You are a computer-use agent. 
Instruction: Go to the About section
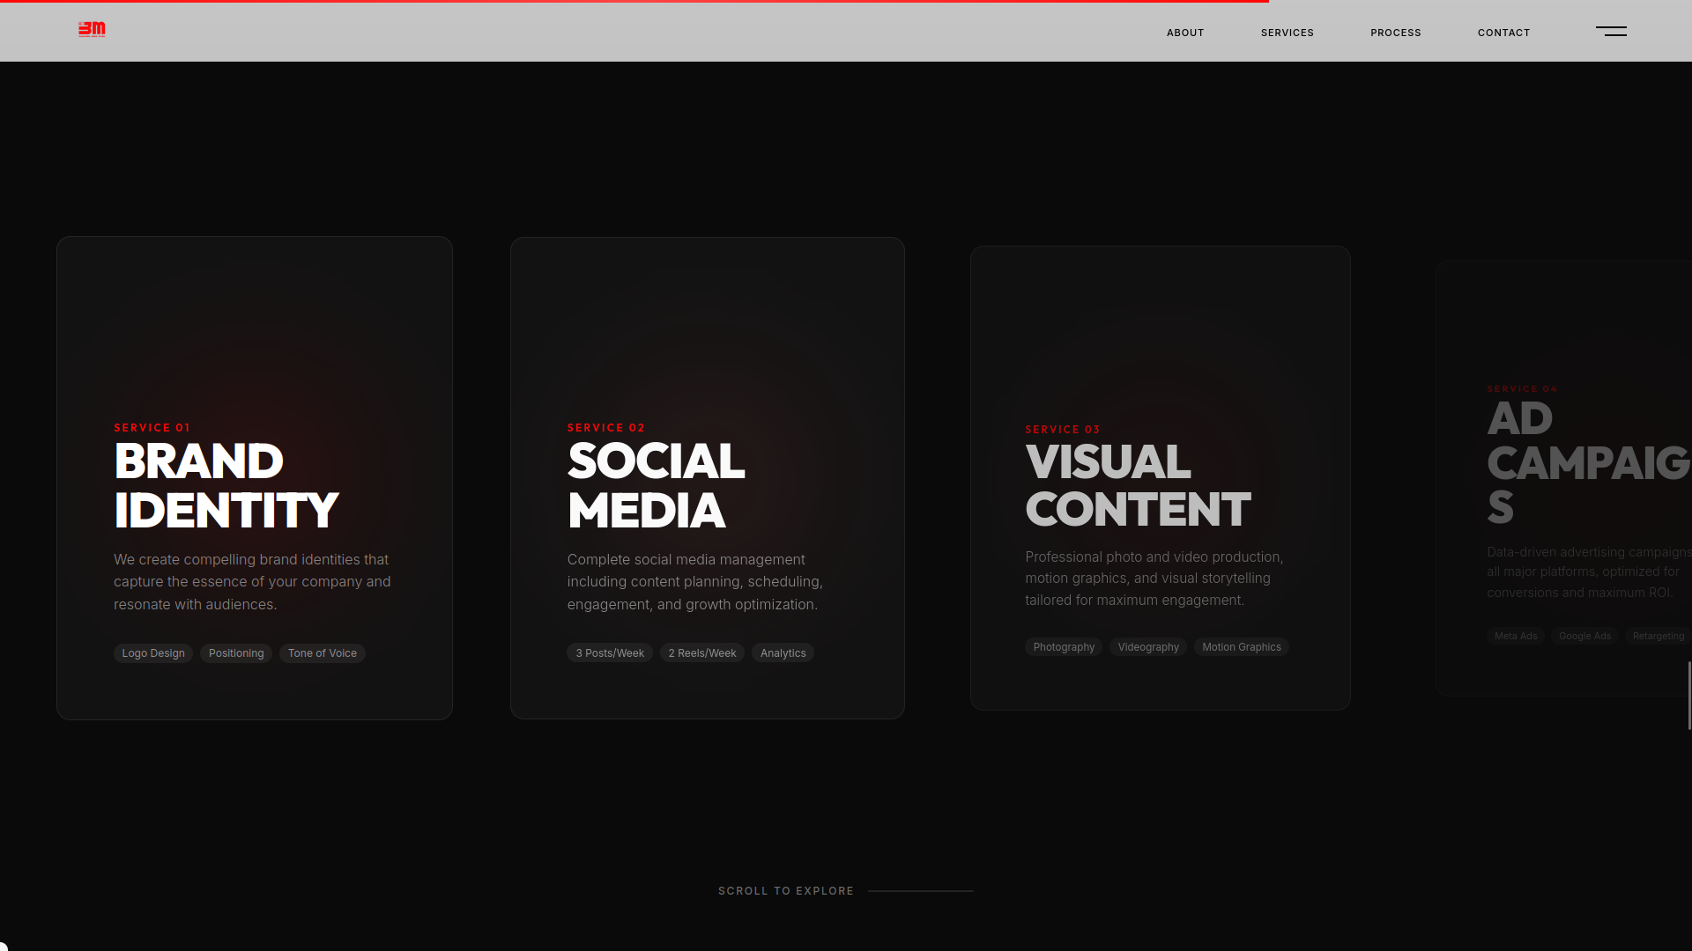(1185, 33)
